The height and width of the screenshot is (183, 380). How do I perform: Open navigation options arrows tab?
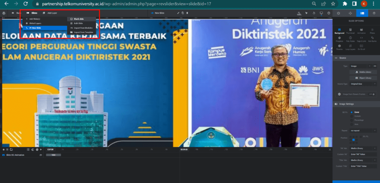coord(350,13)
